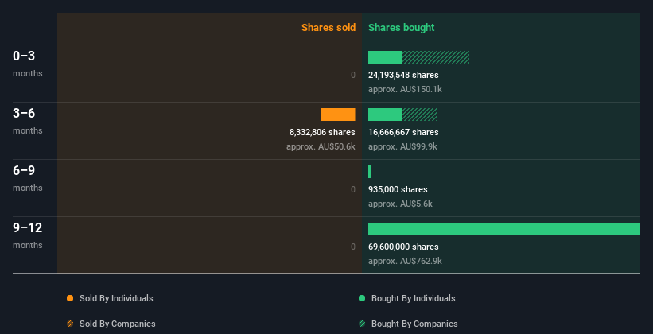This screenshot has height=334, width=653.
Task: Click the orange Sold By Individuals legend dot
Action: click(x=70, y=298)
